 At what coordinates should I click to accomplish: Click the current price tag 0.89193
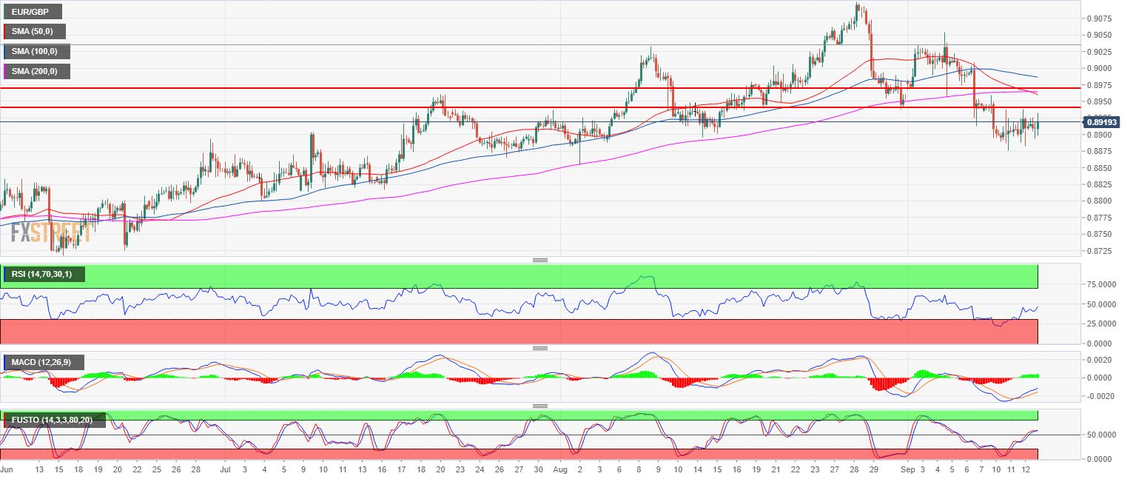coord(1099,121)
